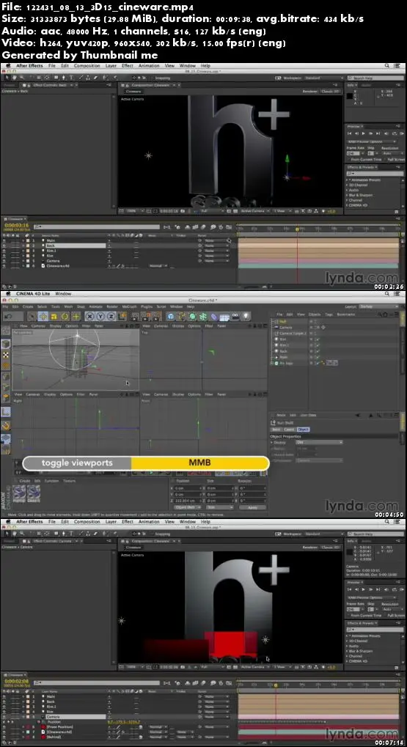Toggle Snapping checkbox in the 00:02:26 frame

pos(152,78)
